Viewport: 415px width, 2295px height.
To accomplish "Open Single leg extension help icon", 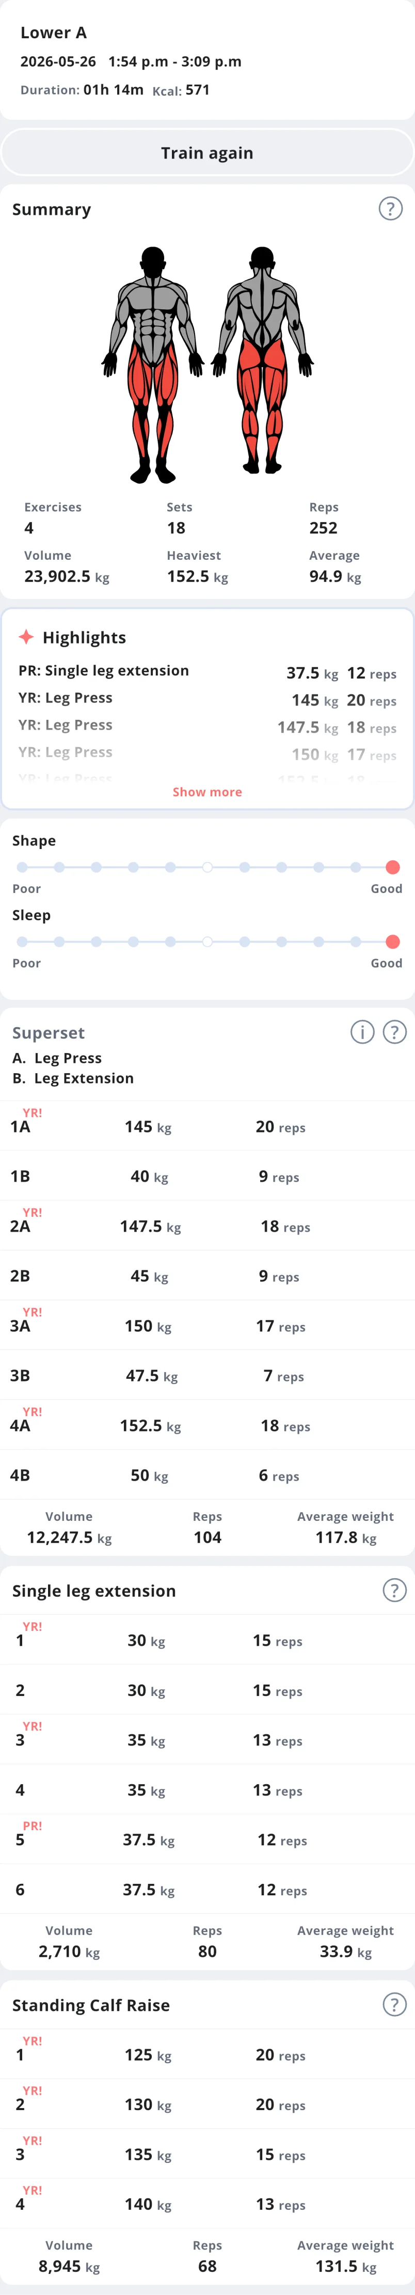I will (394, 1590).
